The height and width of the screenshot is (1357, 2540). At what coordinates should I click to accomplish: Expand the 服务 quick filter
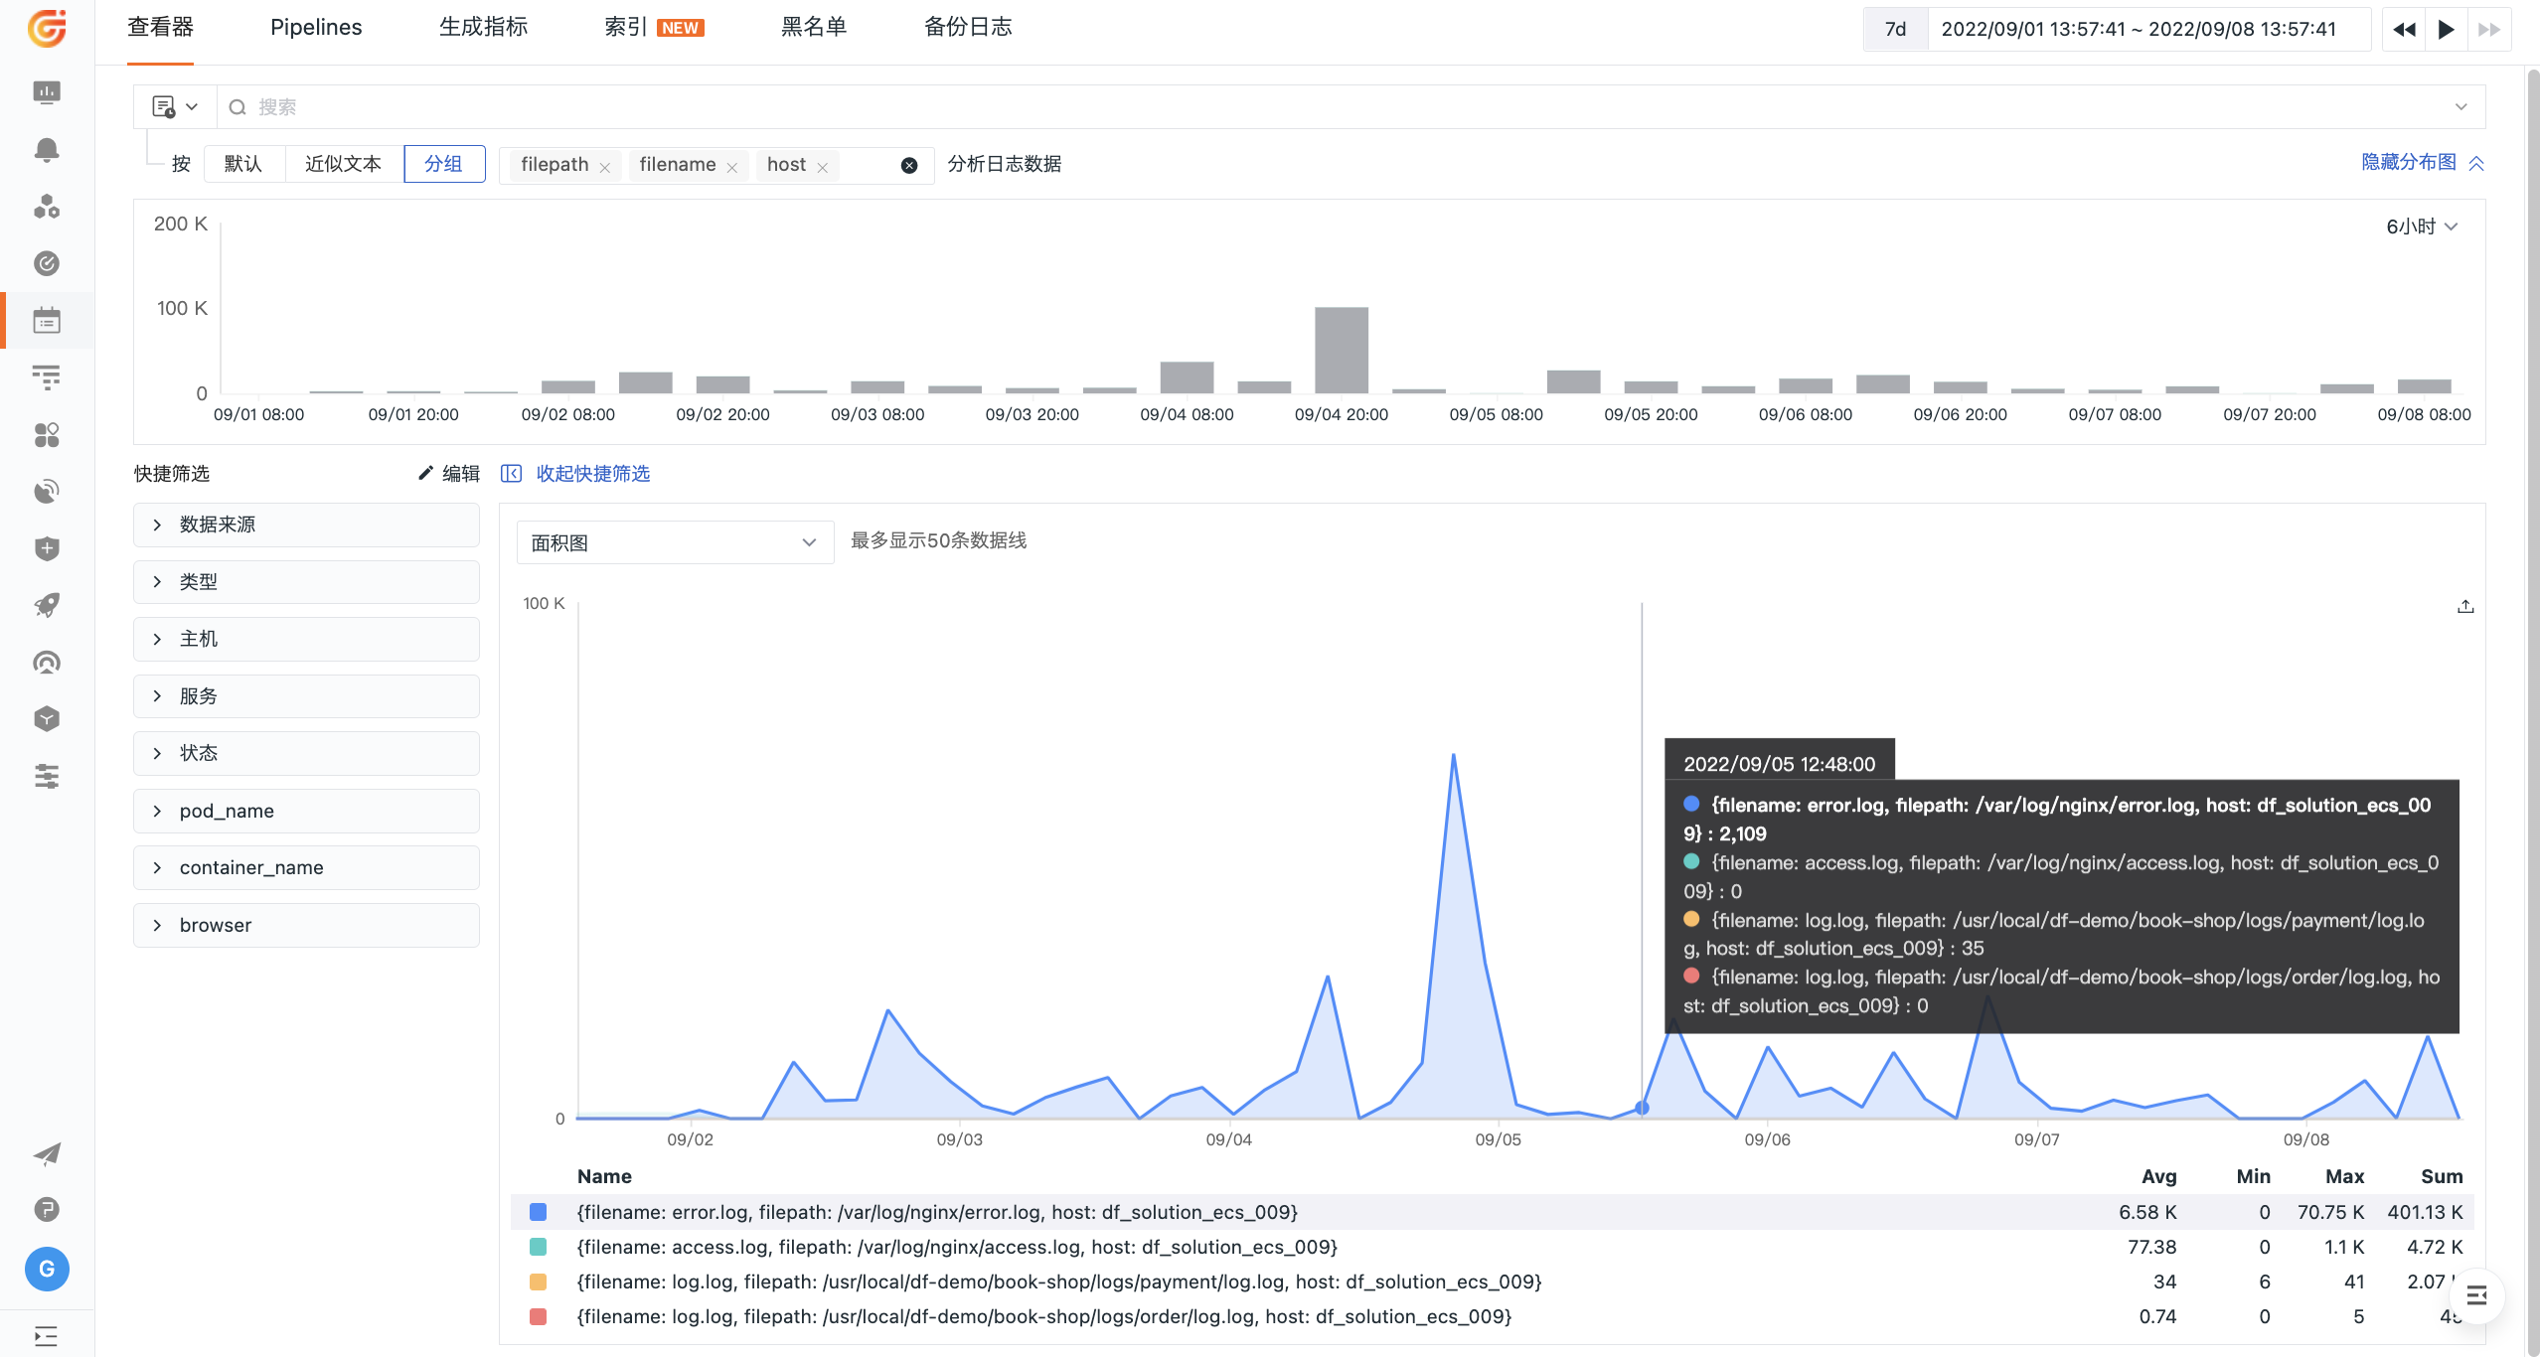pyautogui.click(x=306, y=696)
